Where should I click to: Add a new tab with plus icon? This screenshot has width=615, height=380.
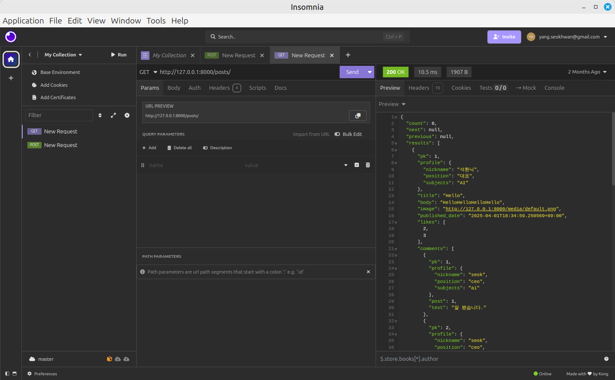348,55
